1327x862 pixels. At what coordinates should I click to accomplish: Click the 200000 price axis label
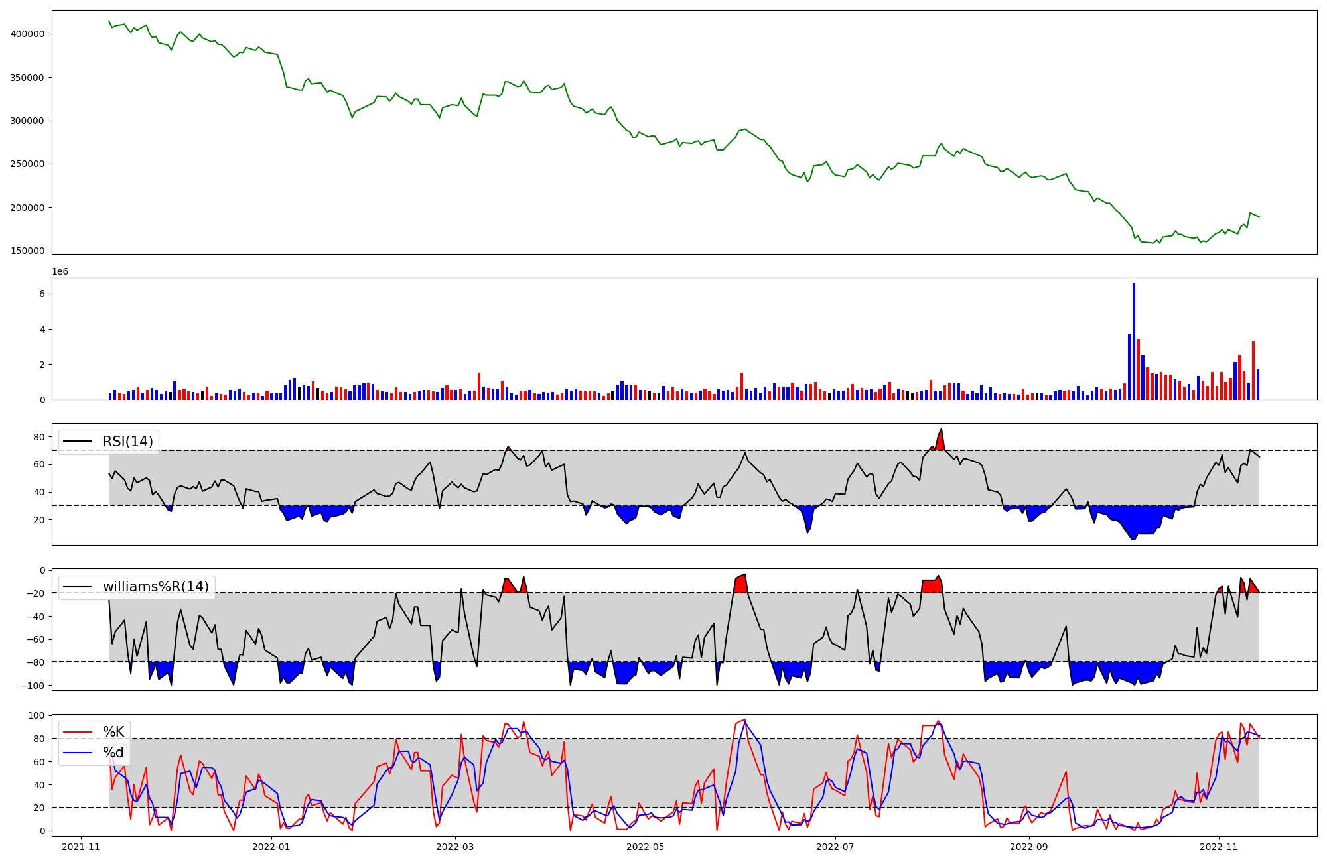28,208
